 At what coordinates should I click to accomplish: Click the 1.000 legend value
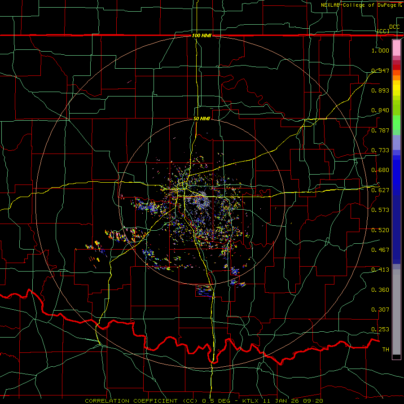pos(380,50)
